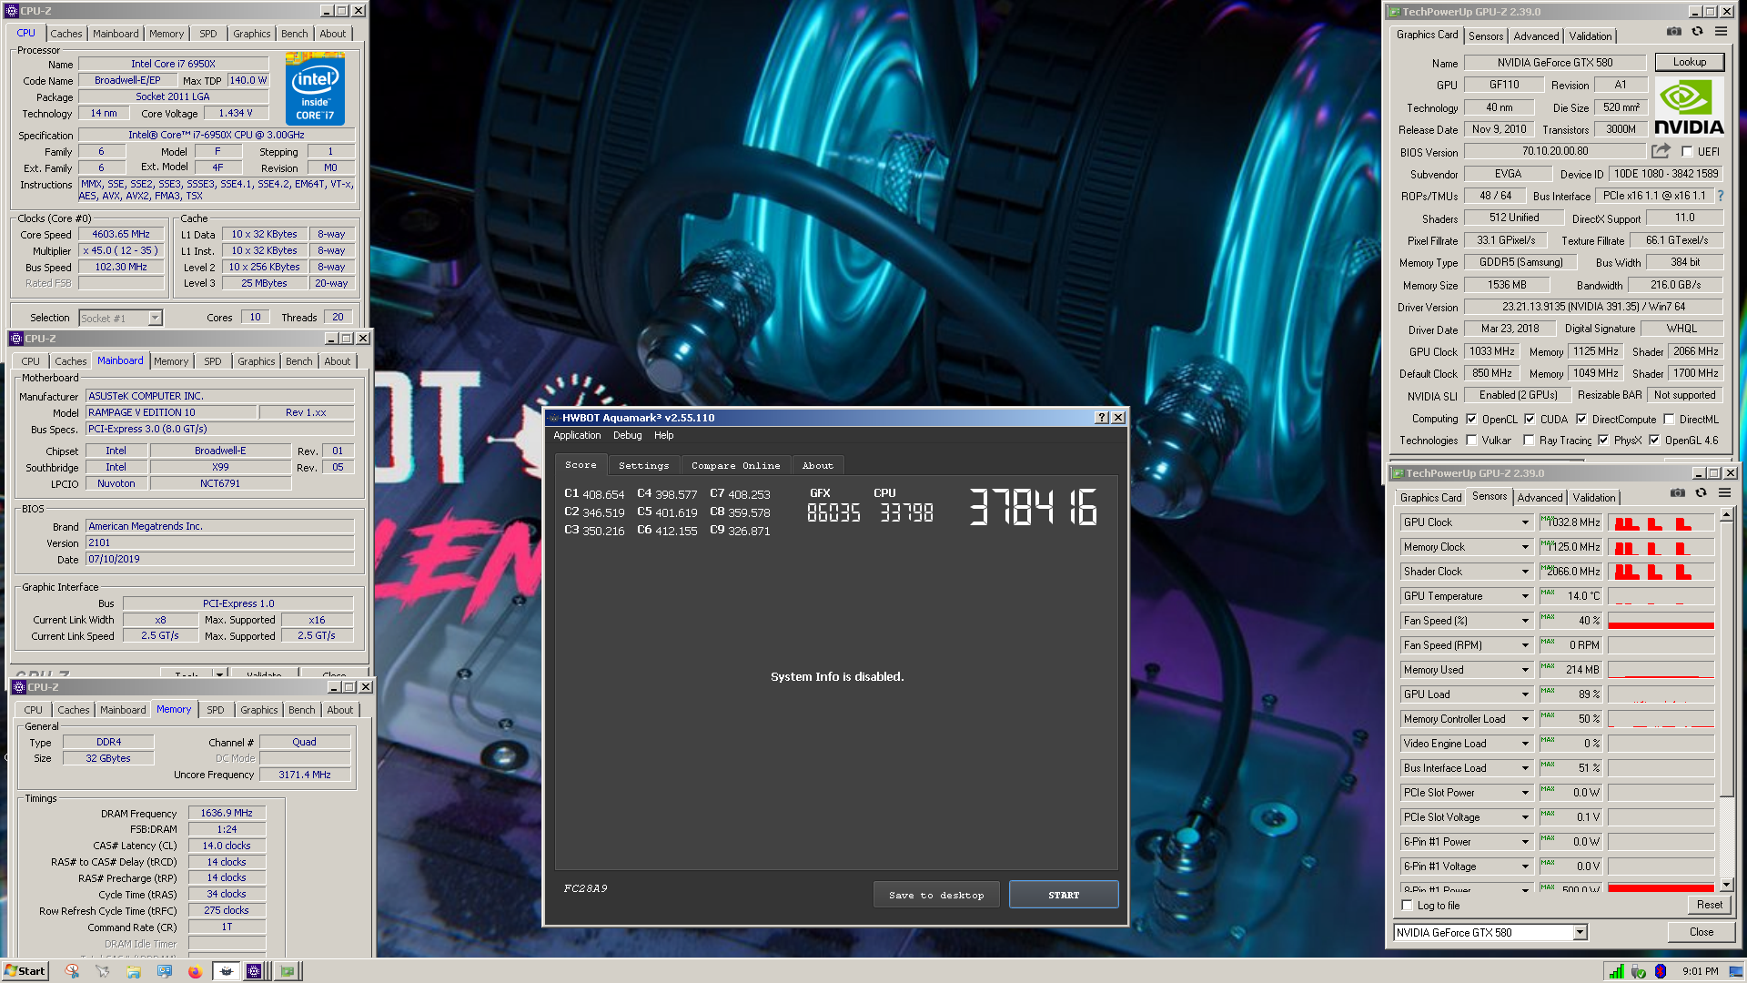Image resolution: width=1747 pixels, height=983 pixels.
Task: Click GPU-Z Sensors scrollbar down arrow
Action: (1726, 884)
